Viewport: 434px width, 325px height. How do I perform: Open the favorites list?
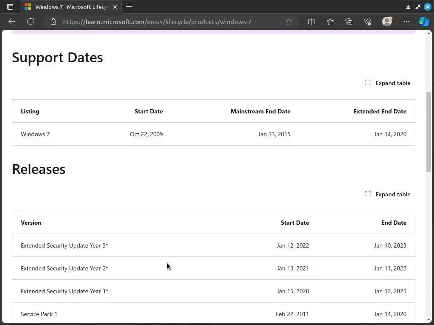pyautogui.click(x=330, y=22)
